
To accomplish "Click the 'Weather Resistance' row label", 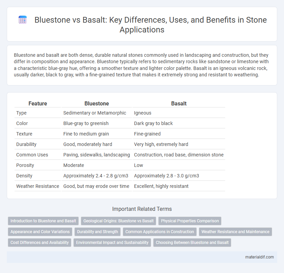I will tap(38, 186).
